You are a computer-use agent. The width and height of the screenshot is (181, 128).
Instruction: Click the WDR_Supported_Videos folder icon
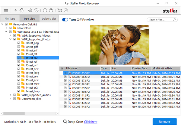click(x=19, y=35)
